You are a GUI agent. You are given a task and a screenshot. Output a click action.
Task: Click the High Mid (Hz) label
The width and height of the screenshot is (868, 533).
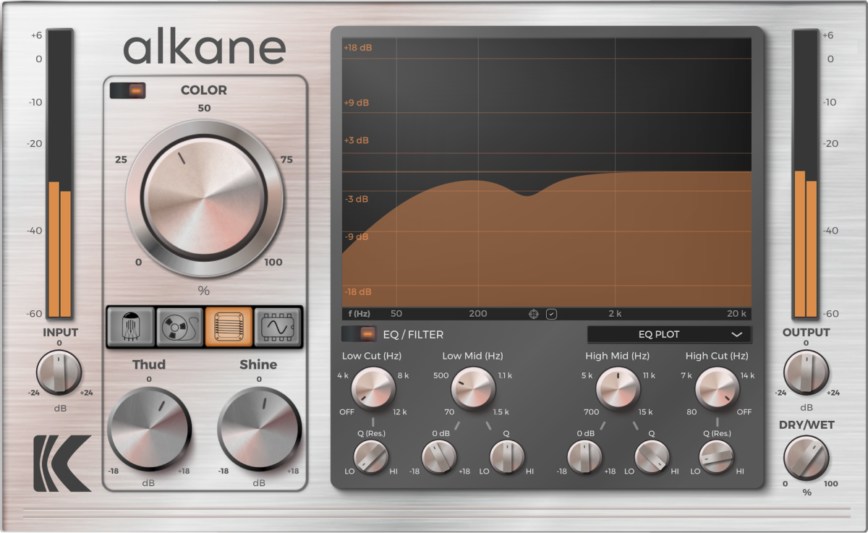click(x=618, y=356)
